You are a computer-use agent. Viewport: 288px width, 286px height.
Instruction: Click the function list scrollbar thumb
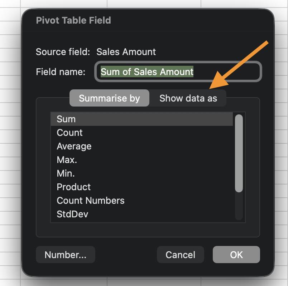[239, 153]
